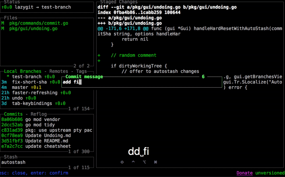Click the '2 of 2' files counter
Viewport: 285px width, 177px height.
(82, 66)
